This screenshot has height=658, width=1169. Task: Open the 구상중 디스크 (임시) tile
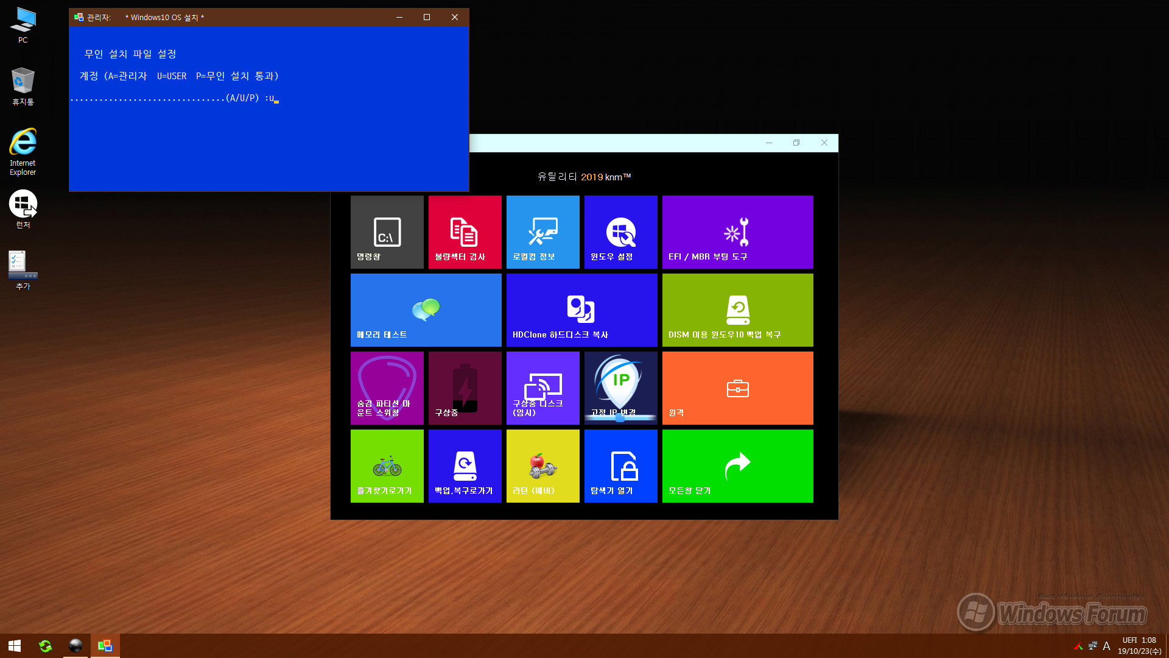click(x=543, y=388)
